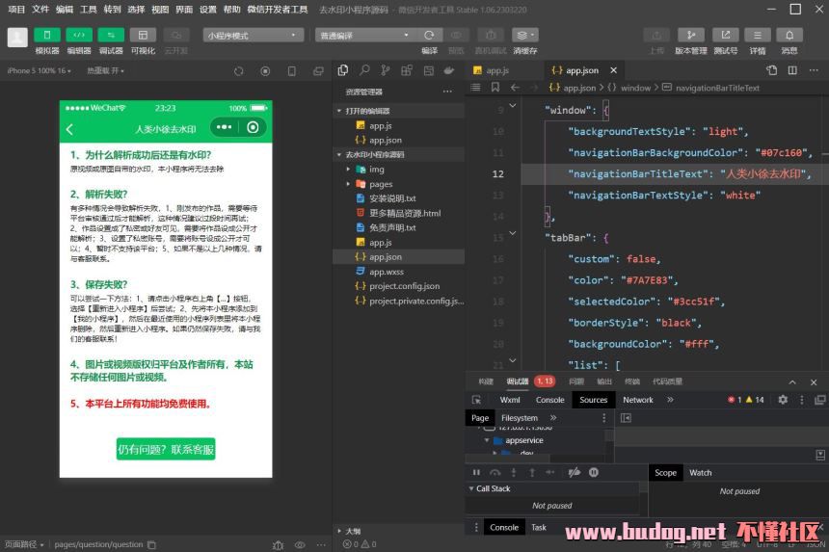
Task: Toggle the editor (编辑器) panel button
Action: click(x=79, y=36)
